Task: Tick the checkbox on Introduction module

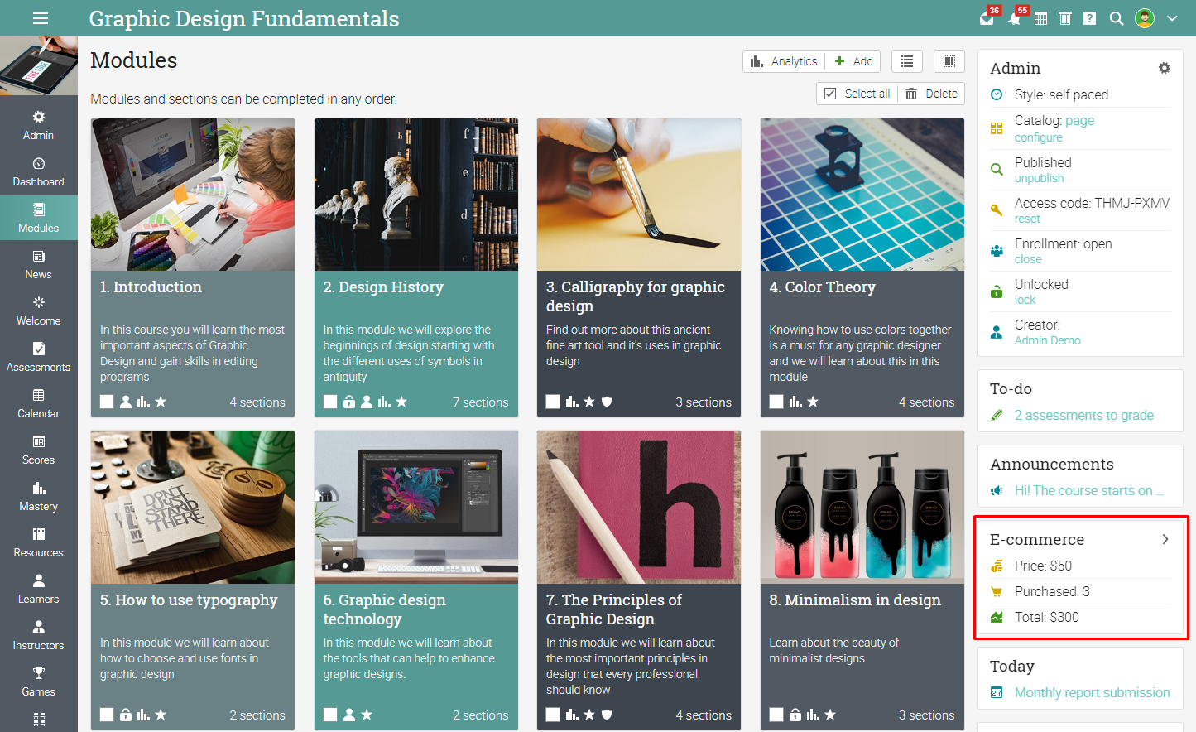Action: click(107, 402)
